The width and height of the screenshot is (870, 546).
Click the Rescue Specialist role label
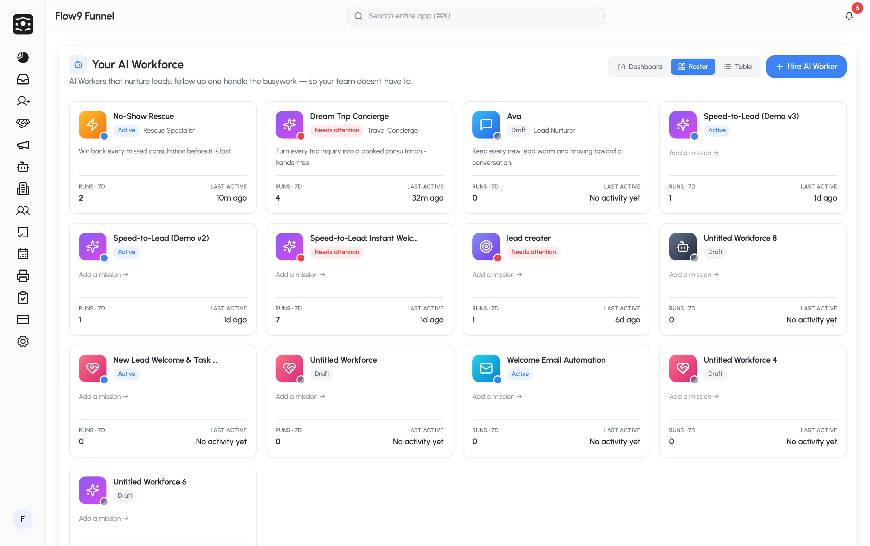[169, 131]
